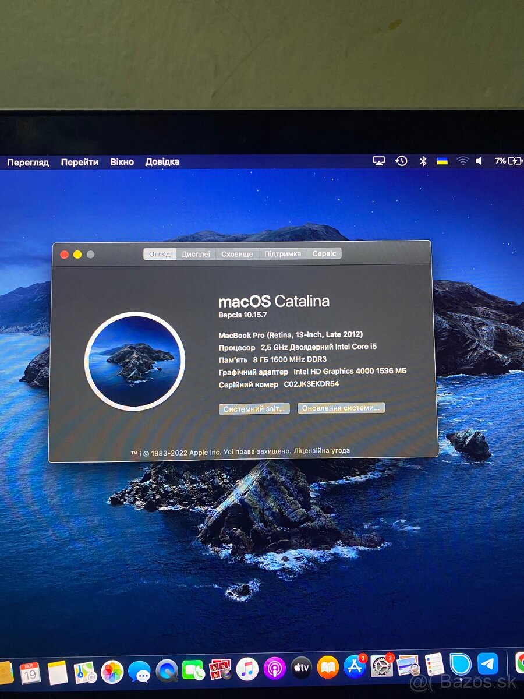Viewport: 524px width, 699px height.
Task: Open the input language flag menu
Action: coord(442,161)
